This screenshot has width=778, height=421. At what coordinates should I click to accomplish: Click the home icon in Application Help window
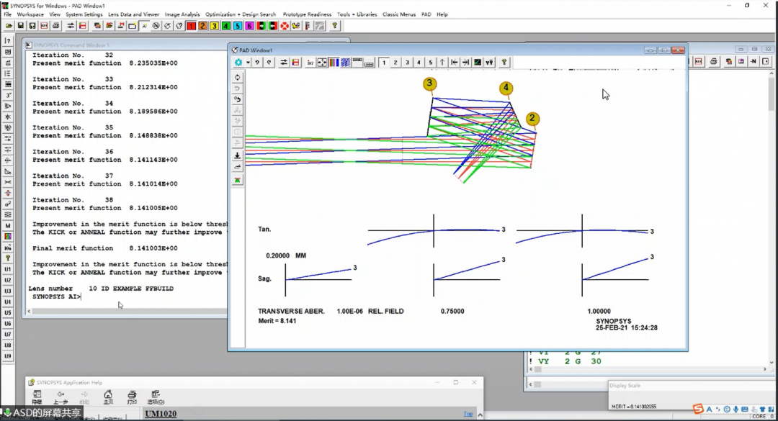[x=107, y=397]
